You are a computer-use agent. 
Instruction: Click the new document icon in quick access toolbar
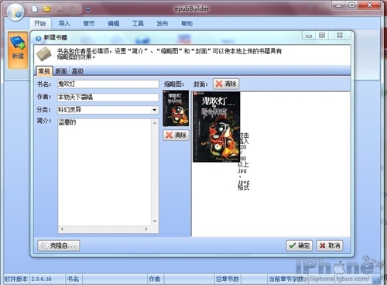click(x=35, y=9)
